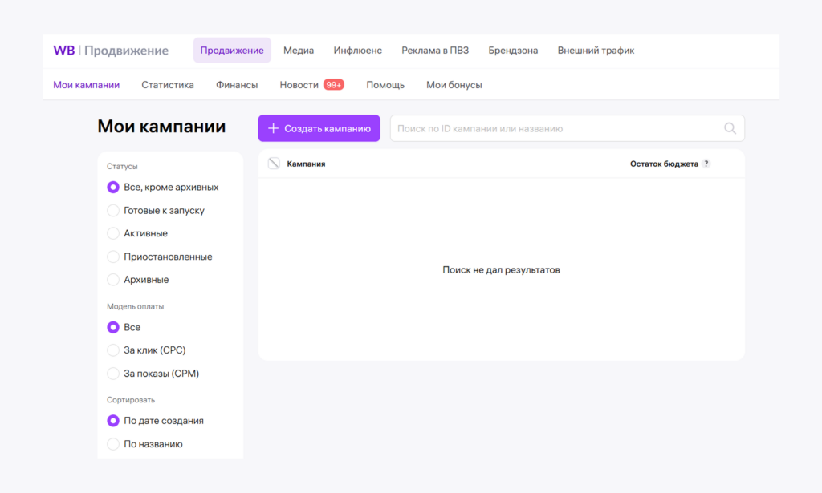Select Готовые к запуску status

[x=113, y=210]
